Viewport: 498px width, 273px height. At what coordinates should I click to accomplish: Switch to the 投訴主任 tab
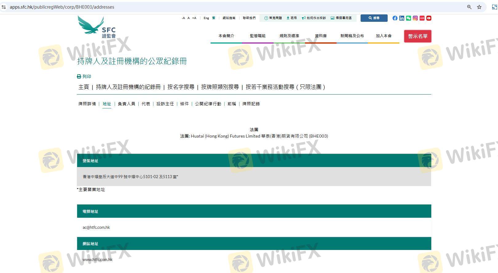pos(165,104)
